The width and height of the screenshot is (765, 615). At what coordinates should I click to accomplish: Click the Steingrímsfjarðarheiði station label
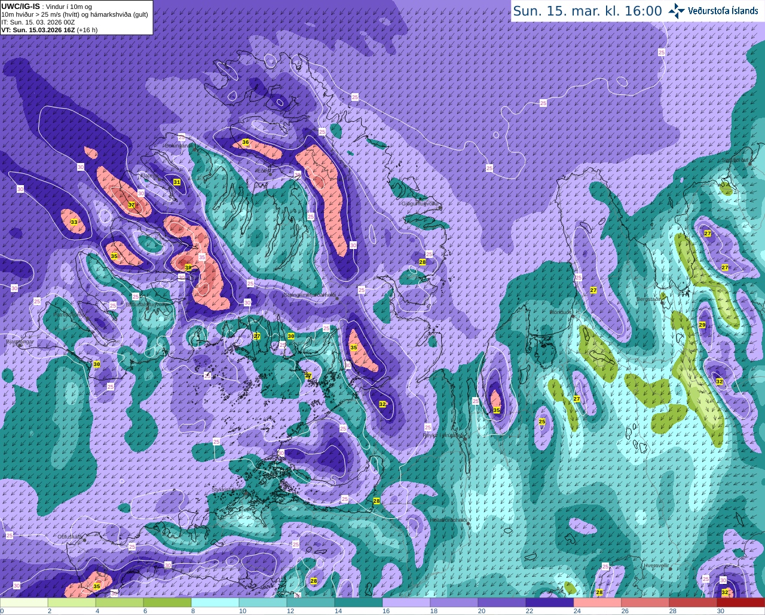310,294
